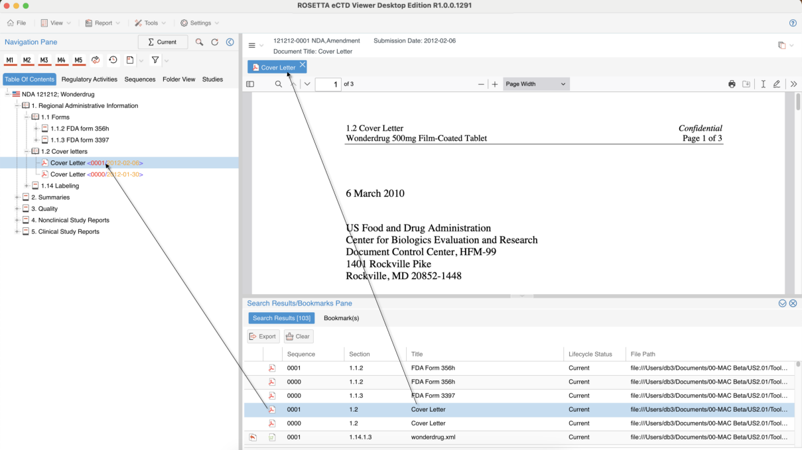The height and width of the screenshot is (450, 802).
Task: Click the search magnifier in Navigation Pane
Action: coord(199,42)
